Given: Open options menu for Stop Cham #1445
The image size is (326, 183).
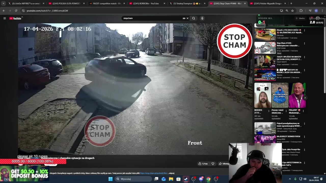Looking at the screenshot, I should click(304, 43).
